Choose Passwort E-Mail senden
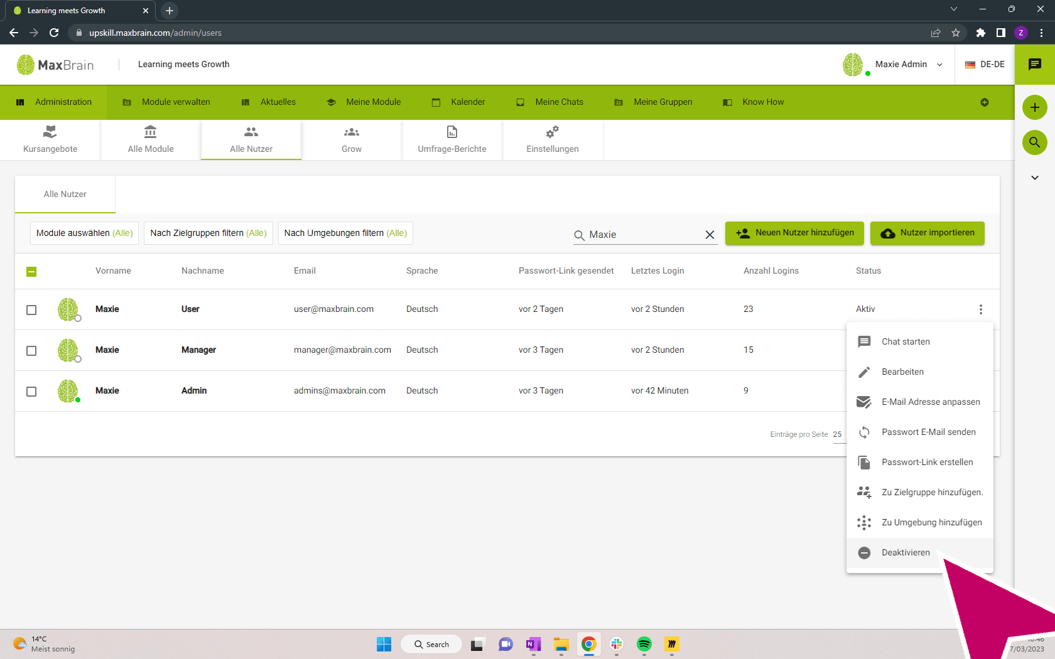The width and height of the screenshot is (1055, 659). point(920,432)
